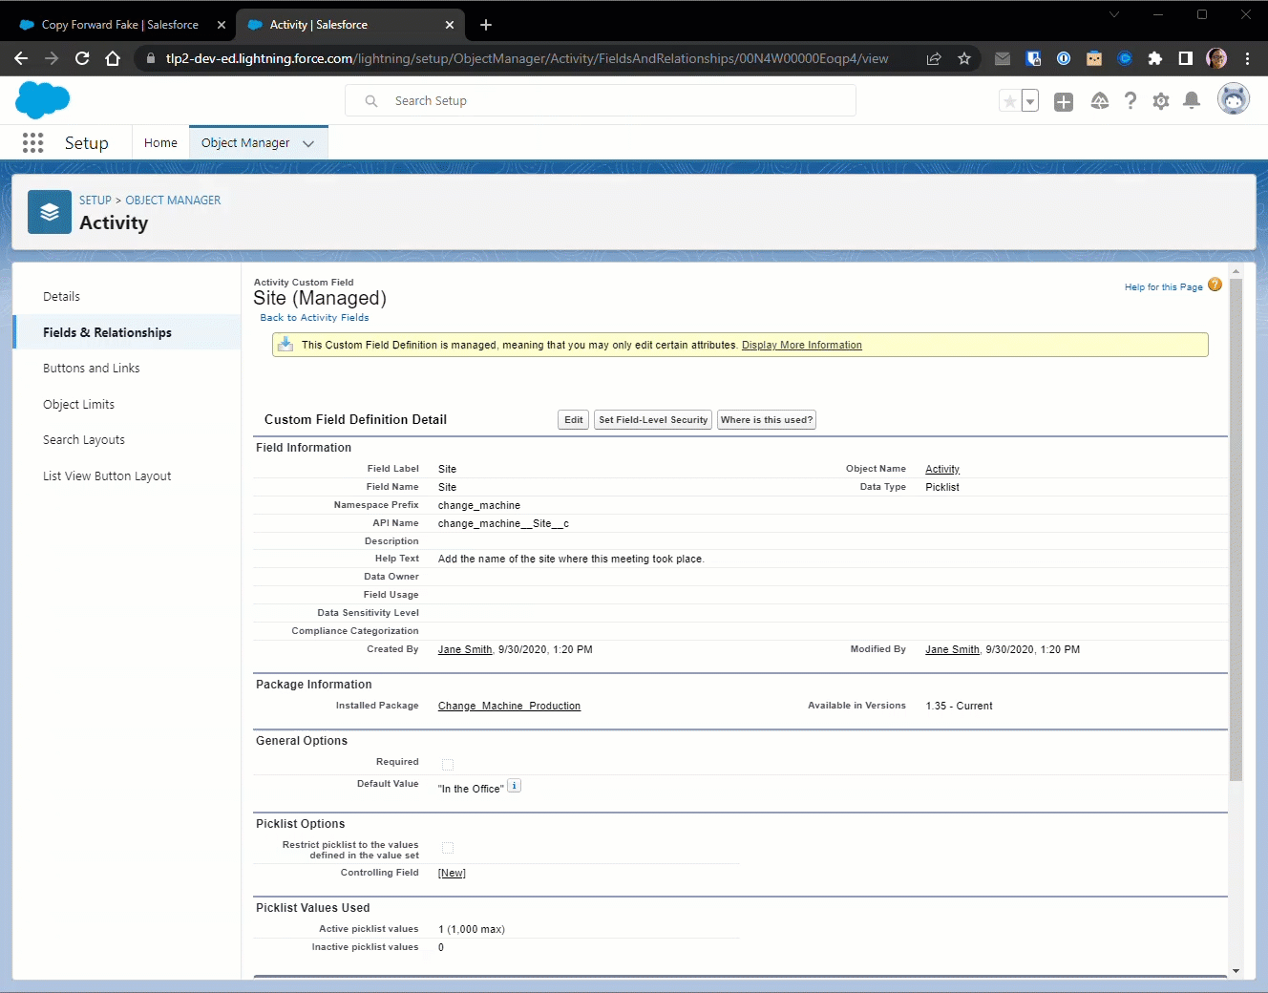Screen dimensions: 1268x993
Task: Click the Salesforce cloud logo
Action: [x=43, y=100]
